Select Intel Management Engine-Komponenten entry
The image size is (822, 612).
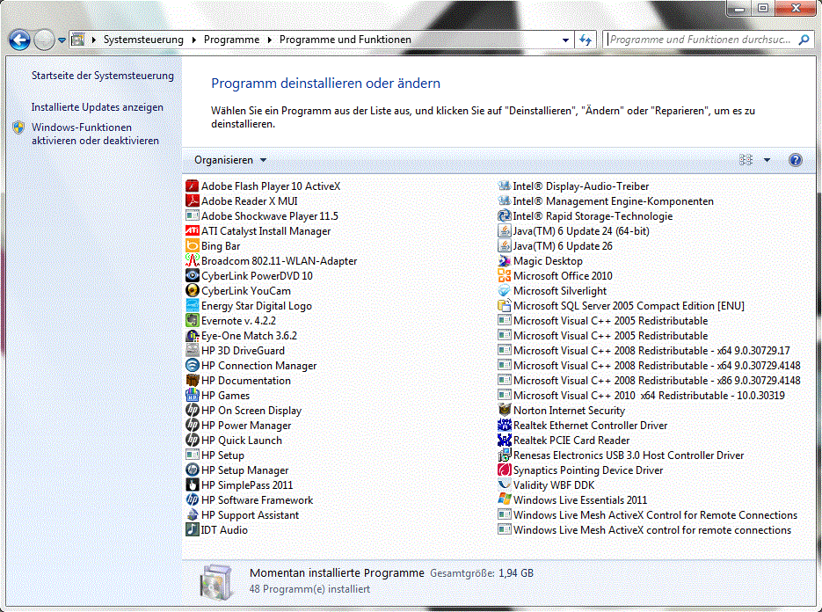pos(606,200)
